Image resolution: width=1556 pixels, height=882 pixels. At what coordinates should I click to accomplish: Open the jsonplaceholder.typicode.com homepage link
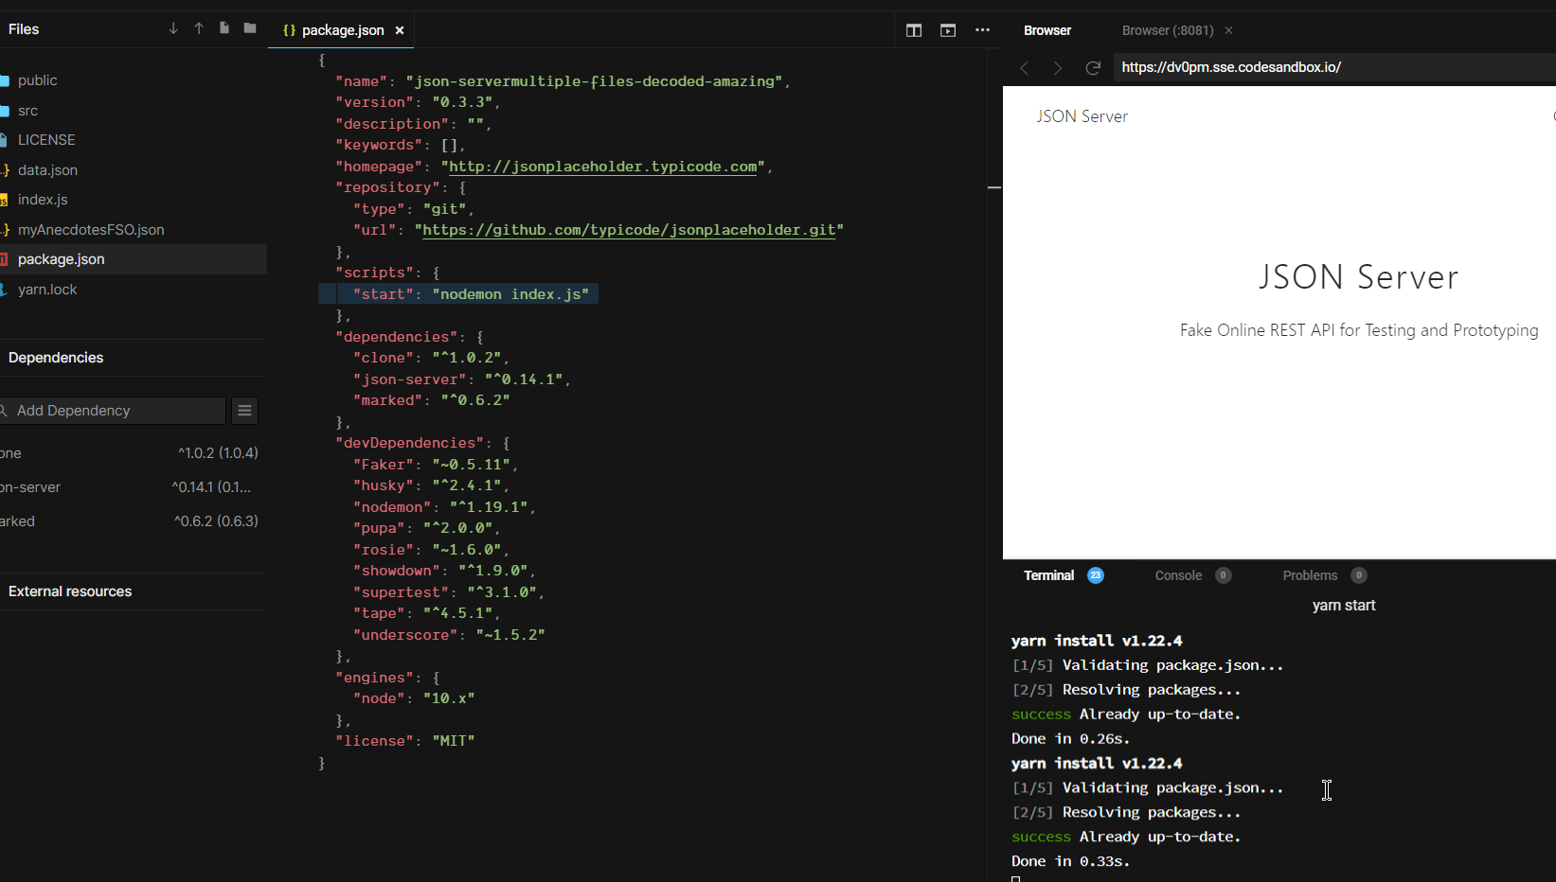click(x=602, y=167)
